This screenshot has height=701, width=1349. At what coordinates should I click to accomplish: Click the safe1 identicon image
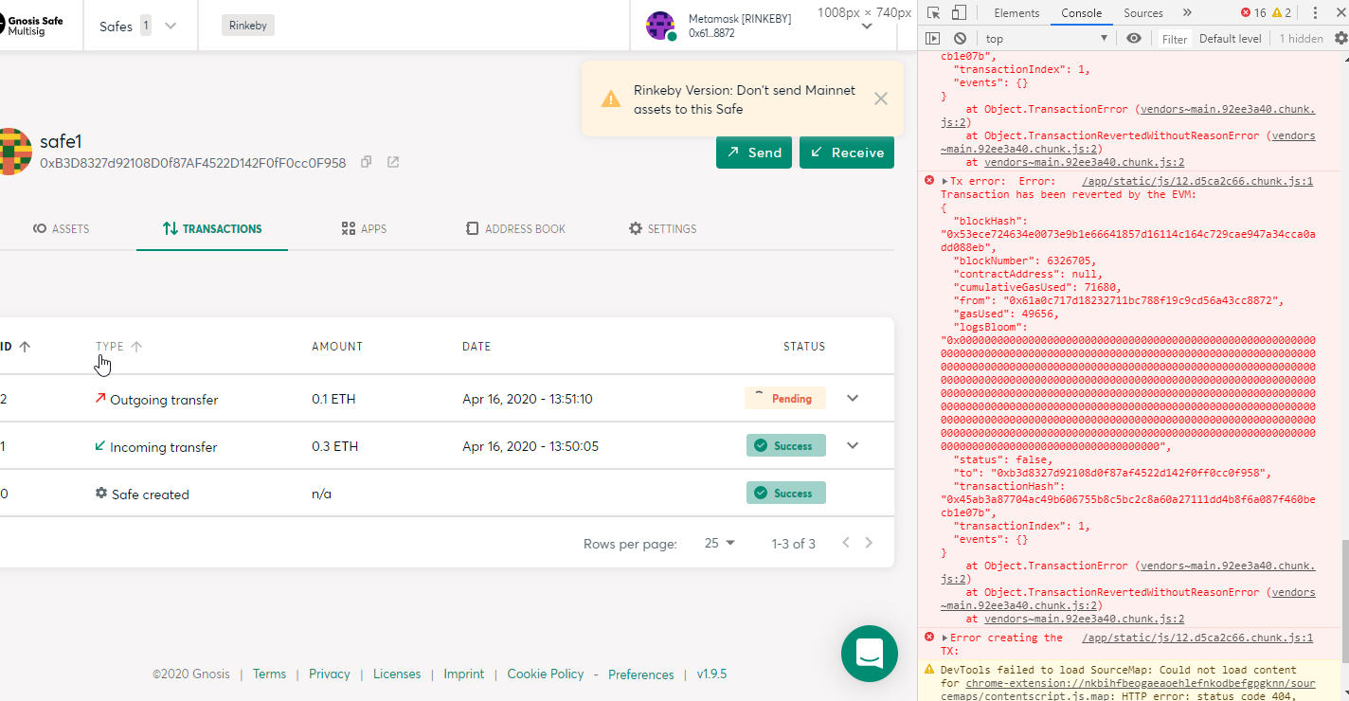(x=14, y=152)
